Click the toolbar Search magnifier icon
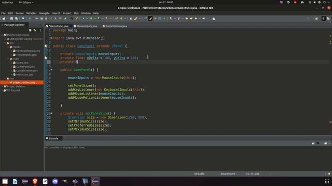The image size is (332, 186). click(308, 19)
